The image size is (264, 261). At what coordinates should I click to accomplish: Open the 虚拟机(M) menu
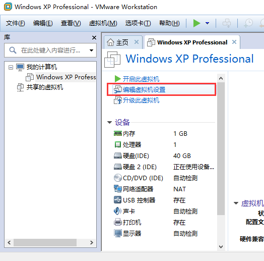103,23
